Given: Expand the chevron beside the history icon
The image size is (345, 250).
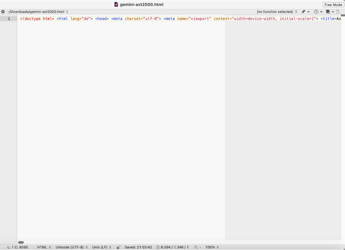Looking at the screenshot, I should (x=321, y=12).
